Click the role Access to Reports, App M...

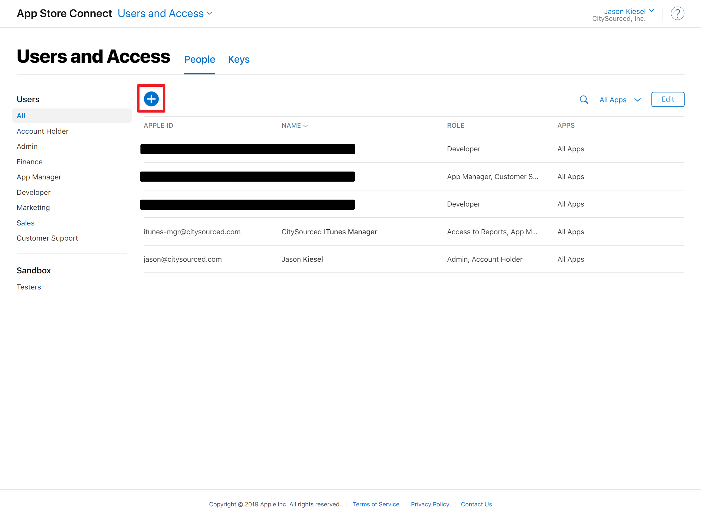pos(492,232)
